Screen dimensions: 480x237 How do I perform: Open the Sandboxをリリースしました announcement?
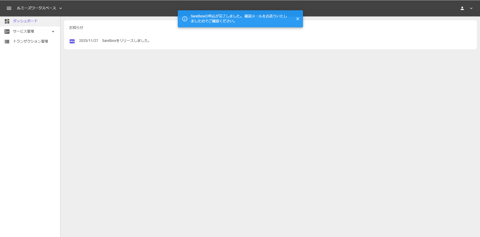coord(126,41)
